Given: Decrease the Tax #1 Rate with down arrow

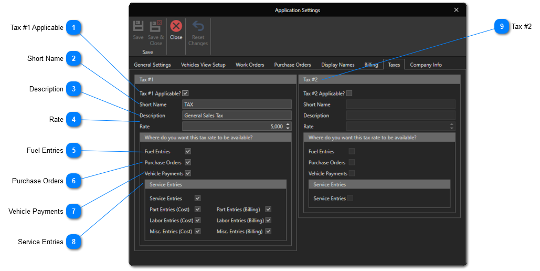Looking at the screenshot, I should pyautogui.click(x=288, y=129).
